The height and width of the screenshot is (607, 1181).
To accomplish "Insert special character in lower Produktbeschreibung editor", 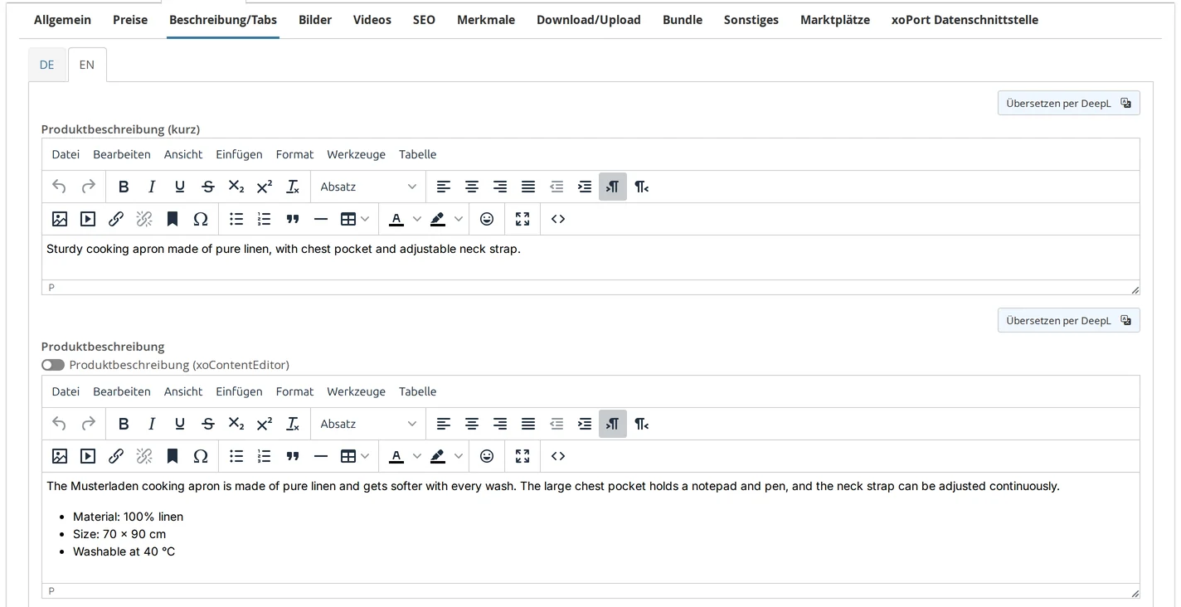I will pos(201,456).
